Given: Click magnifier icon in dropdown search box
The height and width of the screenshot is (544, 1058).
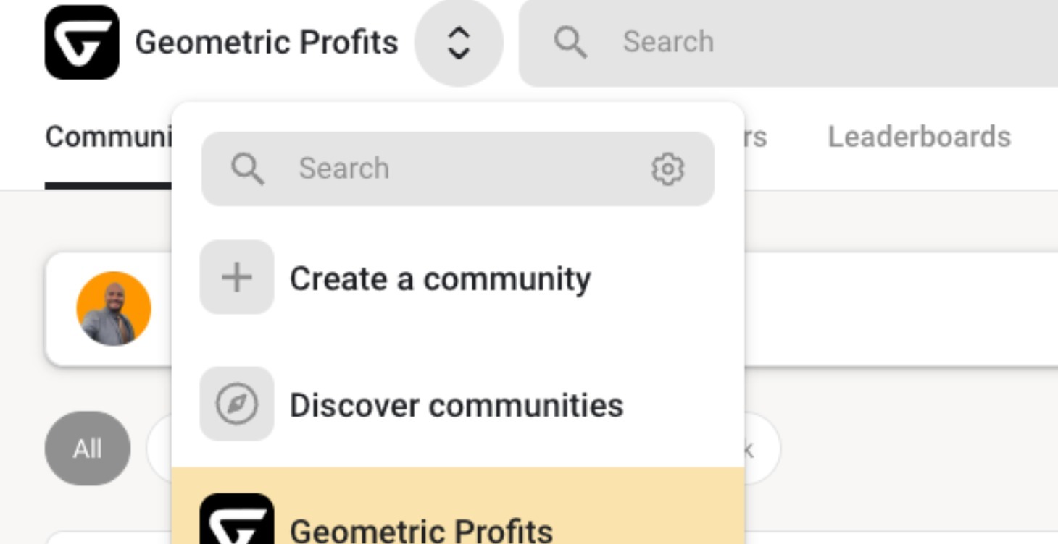Looking at the screenshot, I should click(248, 169).
